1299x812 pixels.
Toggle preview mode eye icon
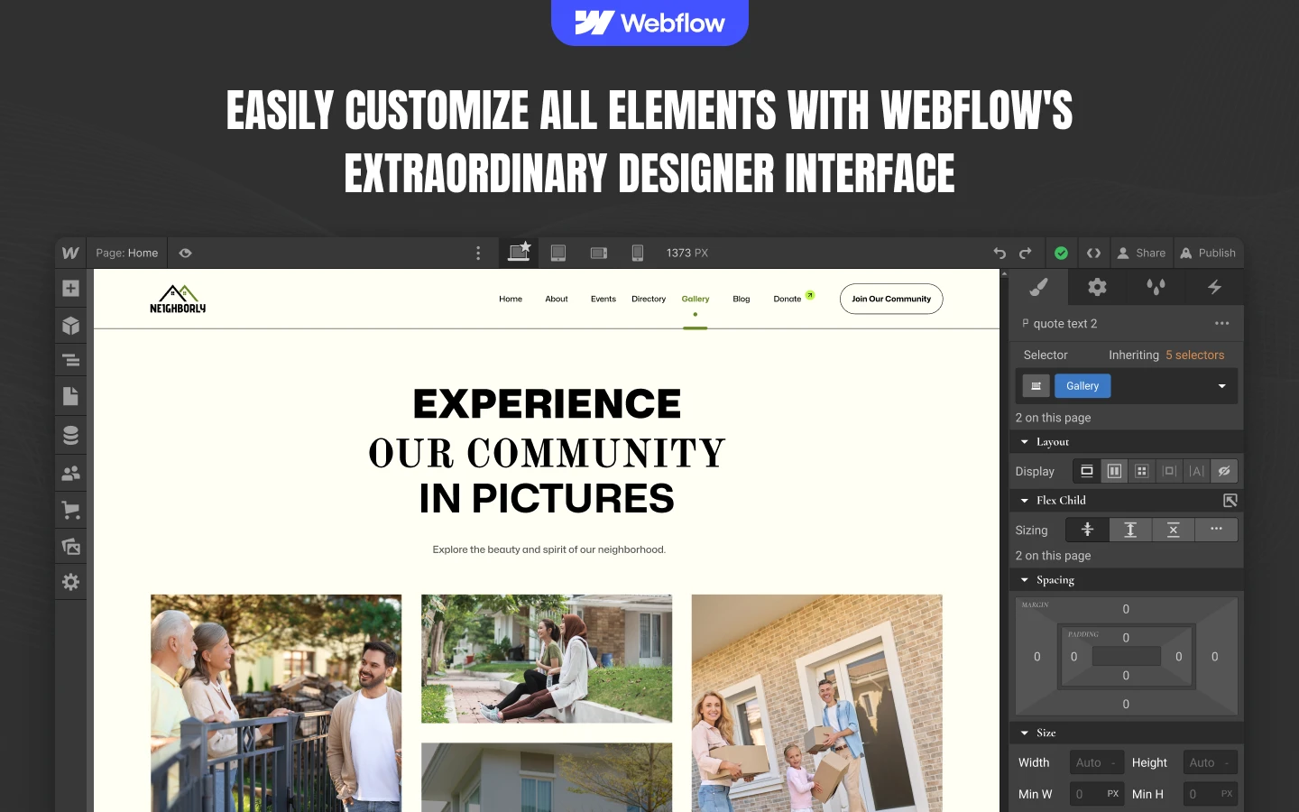[x=185, y=254]
